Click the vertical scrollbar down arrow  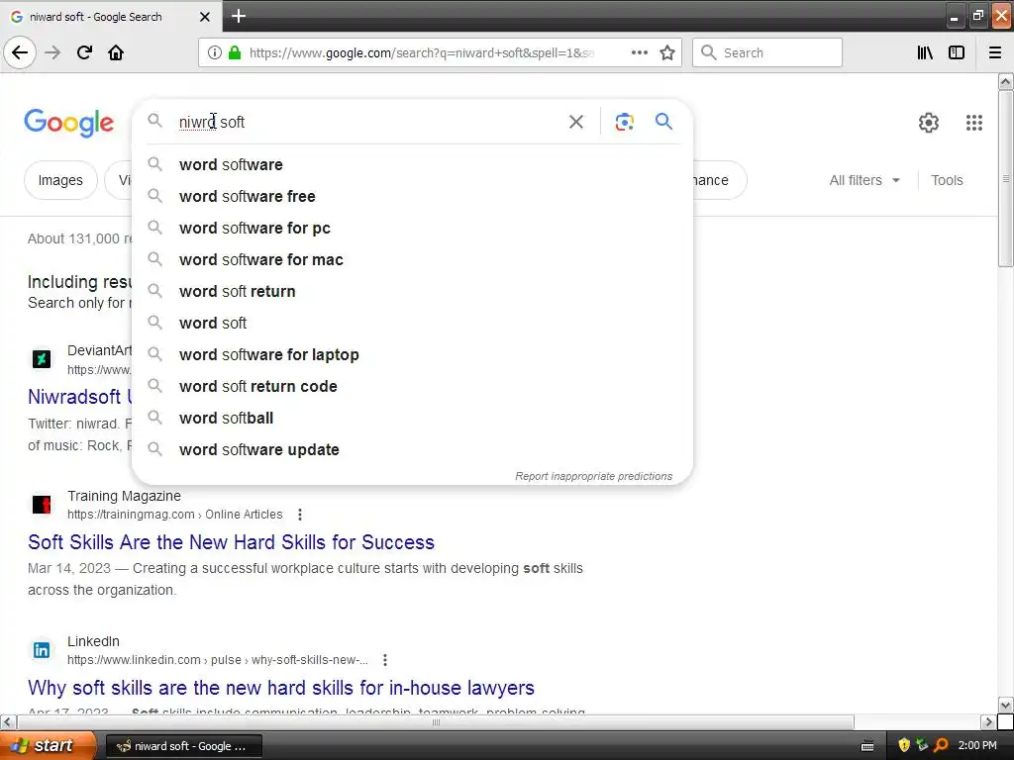[1005, 705]
